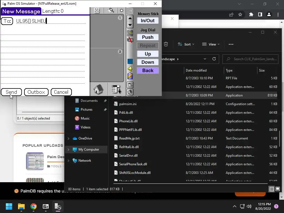This screenshot has height=213, width=284.
Task: Click the breadcrumb arrow after 'andscape'
Action: [x=178, y=59]
